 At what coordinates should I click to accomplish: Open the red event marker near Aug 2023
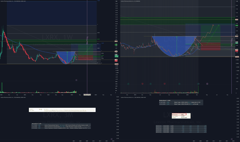[165, 84]
